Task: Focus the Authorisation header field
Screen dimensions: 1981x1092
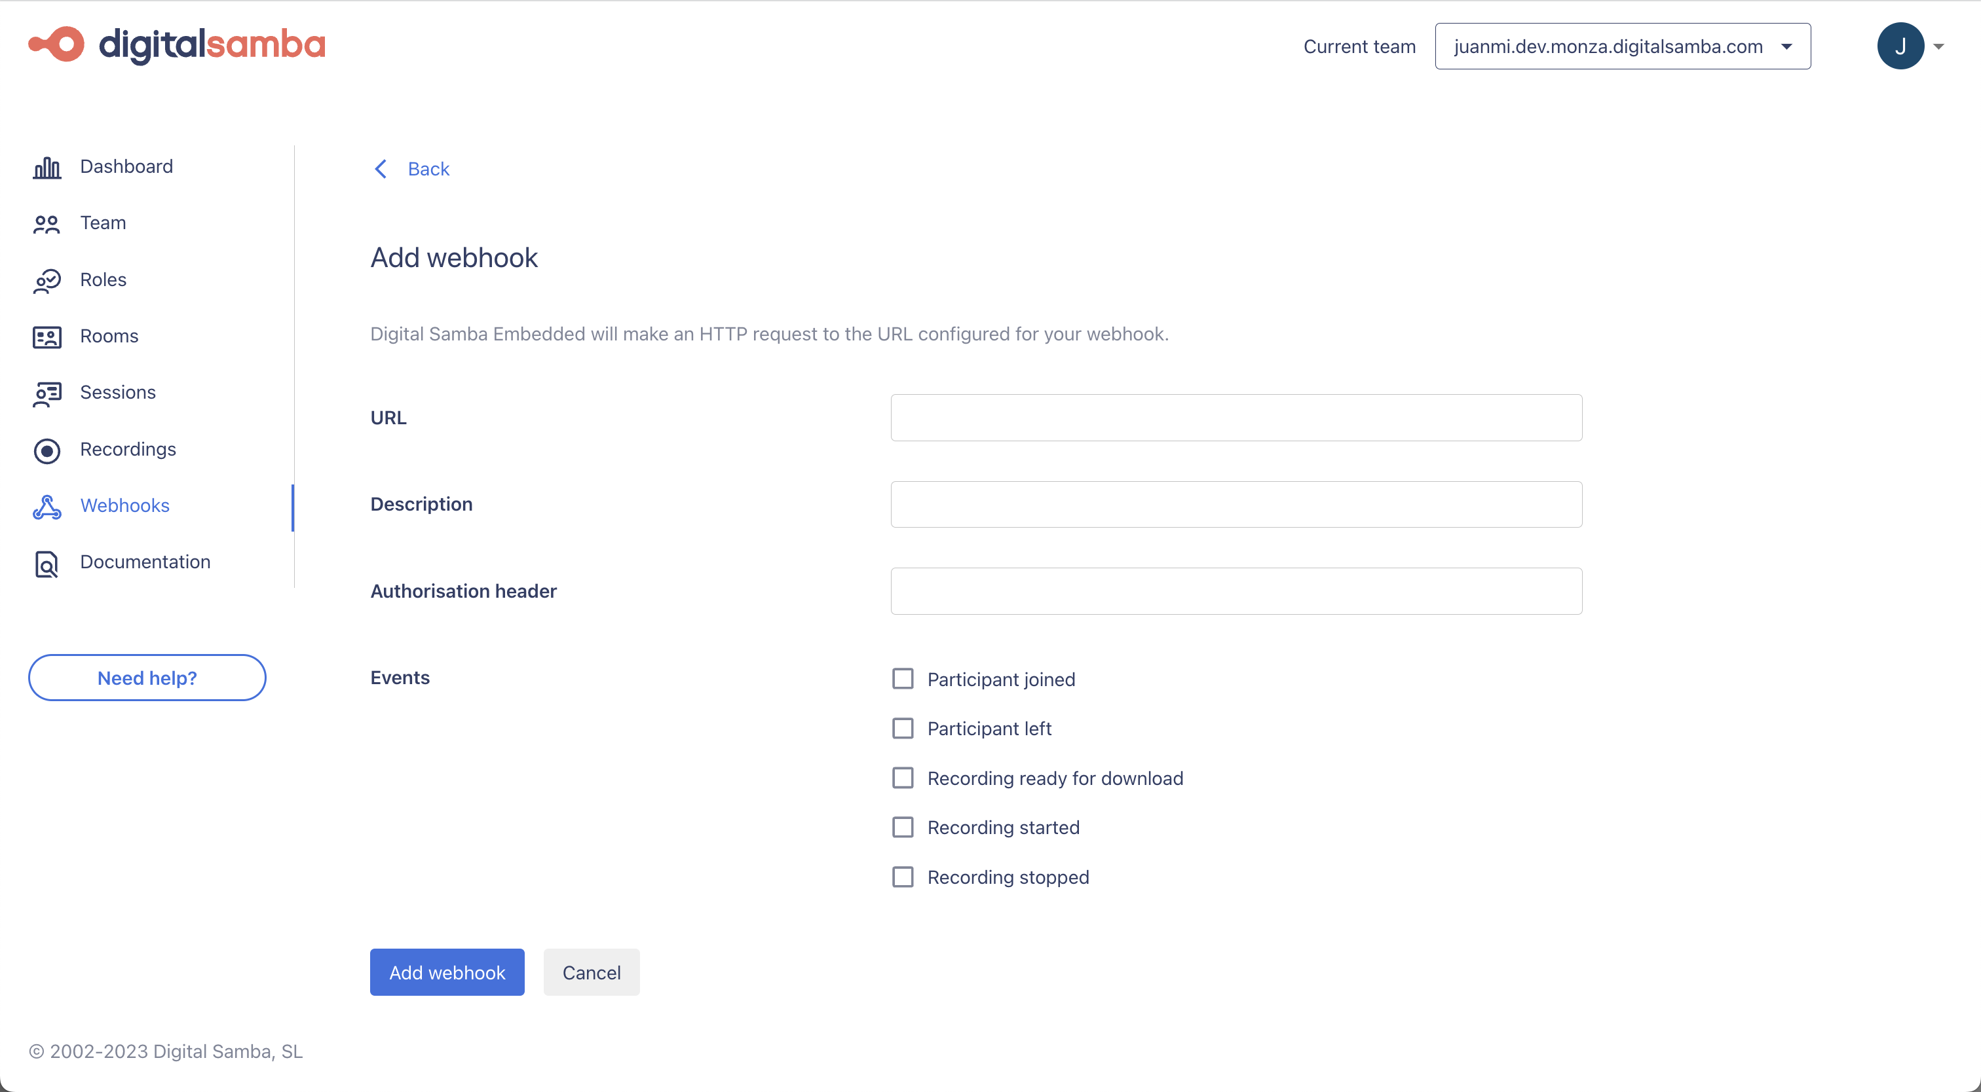Action: [1236, 591]
